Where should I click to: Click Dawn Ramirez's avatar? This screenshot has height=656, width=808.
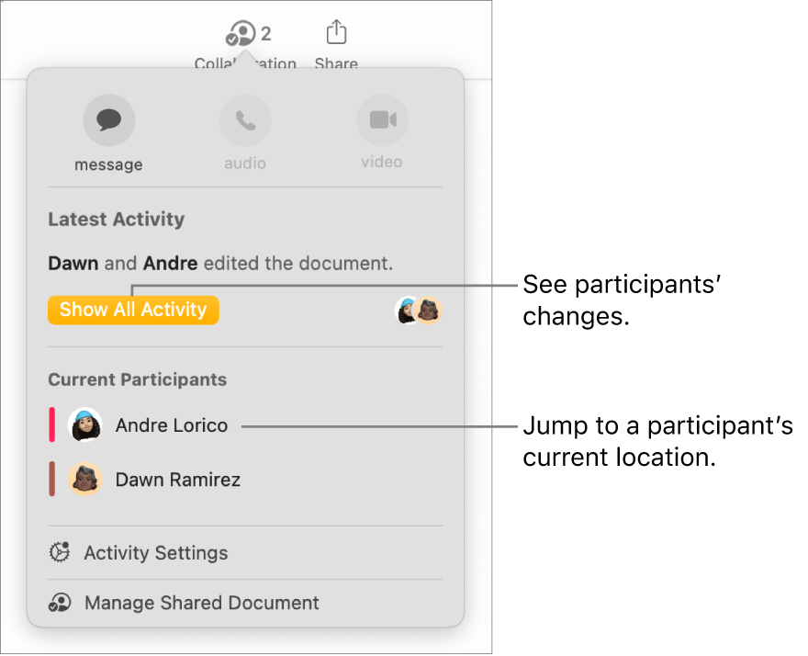84,480
